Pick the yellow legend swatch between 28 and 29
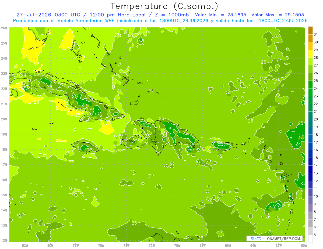 [x=310, y=54]
